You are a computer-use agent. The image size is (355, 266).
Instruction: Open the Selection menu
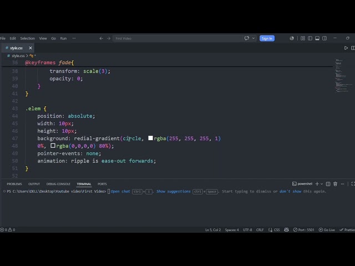pos(27,38)
